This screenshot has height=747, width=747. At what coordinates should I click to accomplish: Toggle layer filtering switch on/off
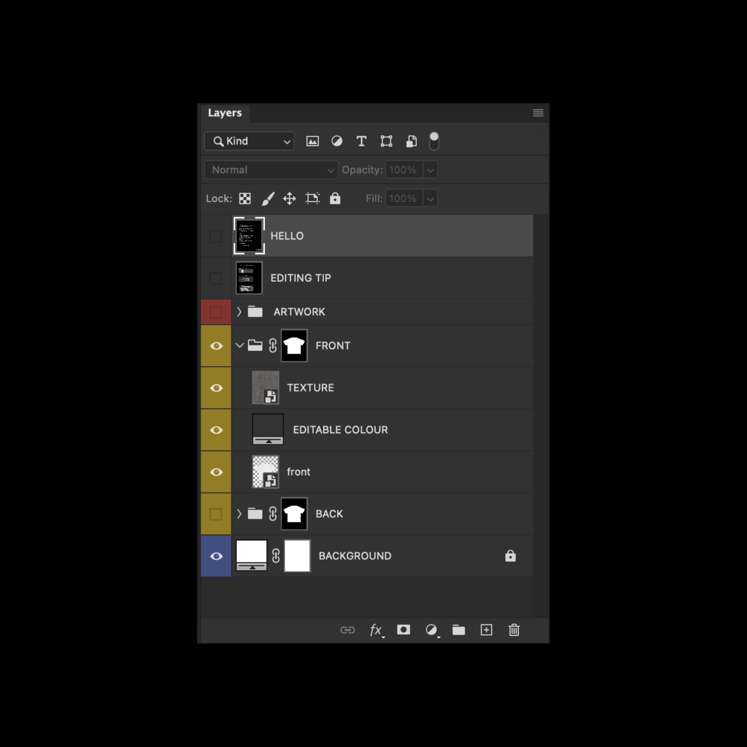(434, 141)
